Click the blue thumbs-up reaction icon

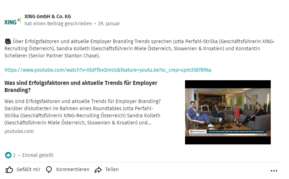(8, 155)
